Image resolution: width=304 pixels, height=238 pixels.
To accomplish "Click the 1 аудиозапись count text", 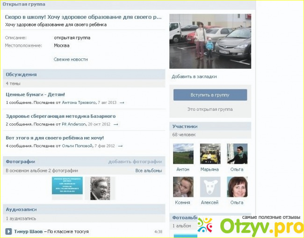I will pyautogui.click(x=21, y=218).
